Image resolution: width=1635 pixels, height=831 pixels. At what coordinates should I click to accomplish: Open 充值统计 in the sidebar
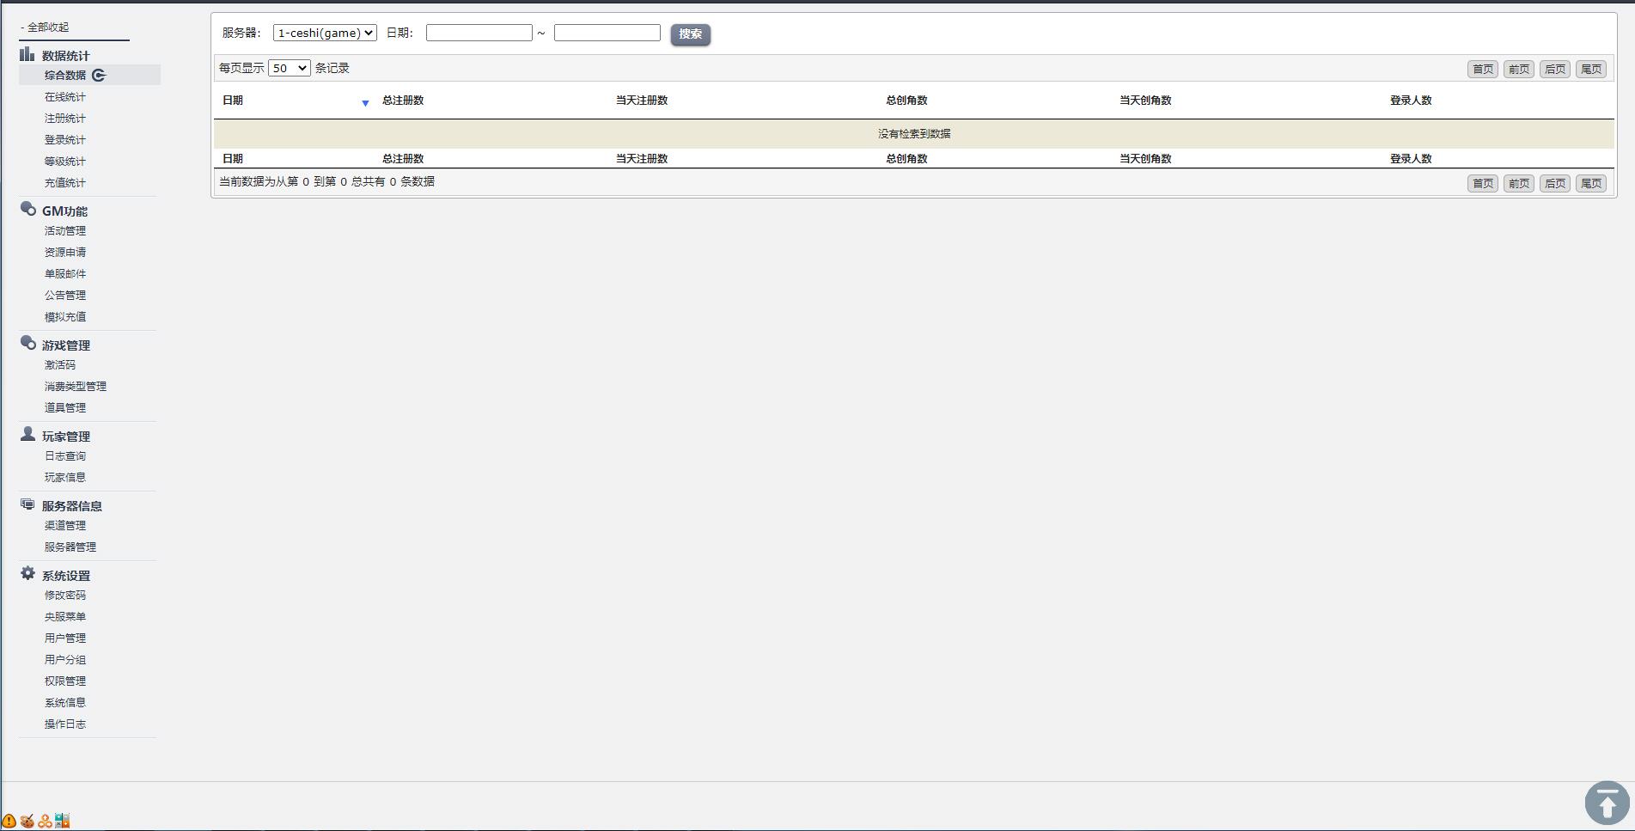(x=65, y=183)
